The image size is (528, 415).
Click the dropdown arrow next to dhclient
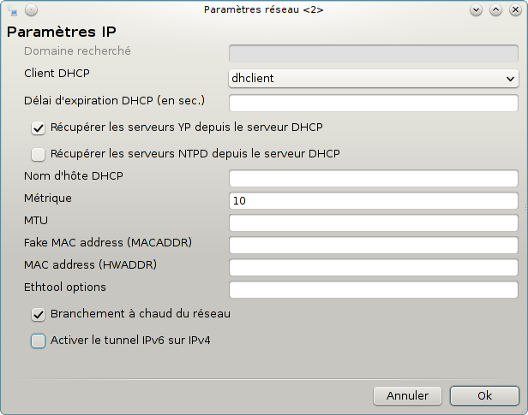click(510, 79)
